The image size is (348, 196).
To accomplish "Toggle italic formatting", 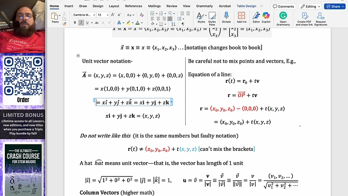I will (x=81, y=23).
